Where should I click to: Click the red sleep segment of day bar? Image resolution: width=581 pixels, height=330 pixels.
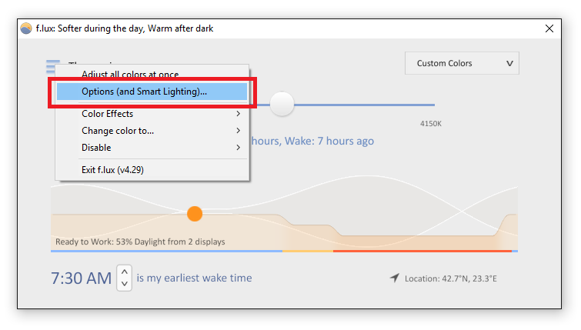coord(422,251)
